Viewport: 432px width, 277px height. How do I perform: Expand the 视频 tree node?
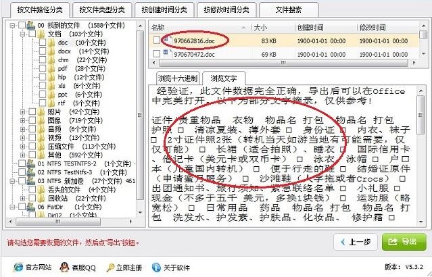pos(22,138)
